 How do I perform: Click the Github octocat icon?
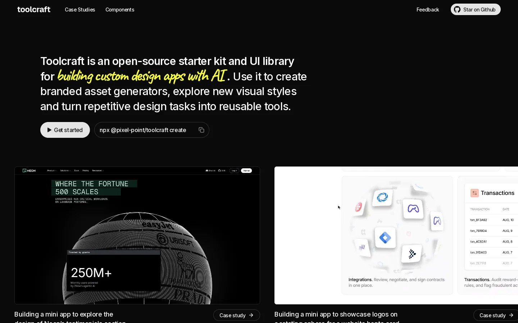[457, 9]
